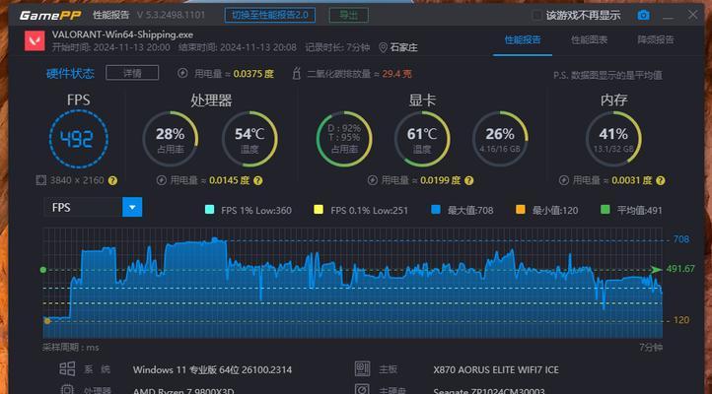Click the 详情 details button
The height and width of the screenshot is (394, 712).
click(132, 73)
